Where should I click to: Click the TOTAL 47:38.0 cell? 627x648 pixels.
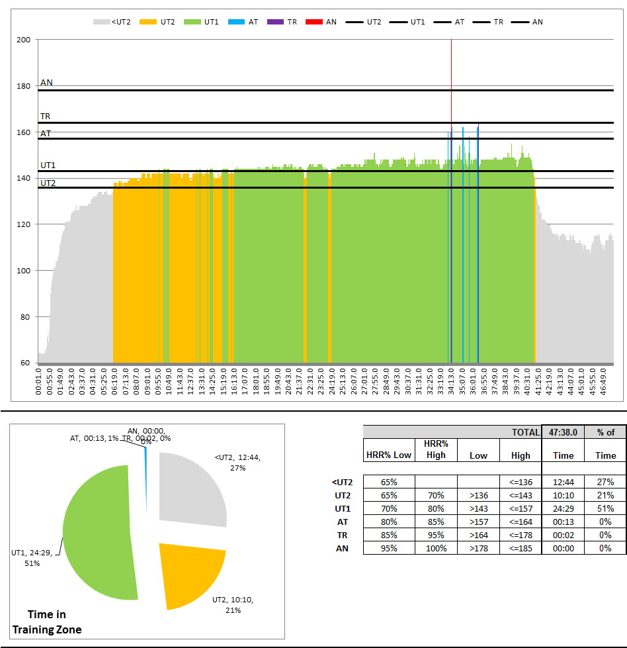pos(564,432)
